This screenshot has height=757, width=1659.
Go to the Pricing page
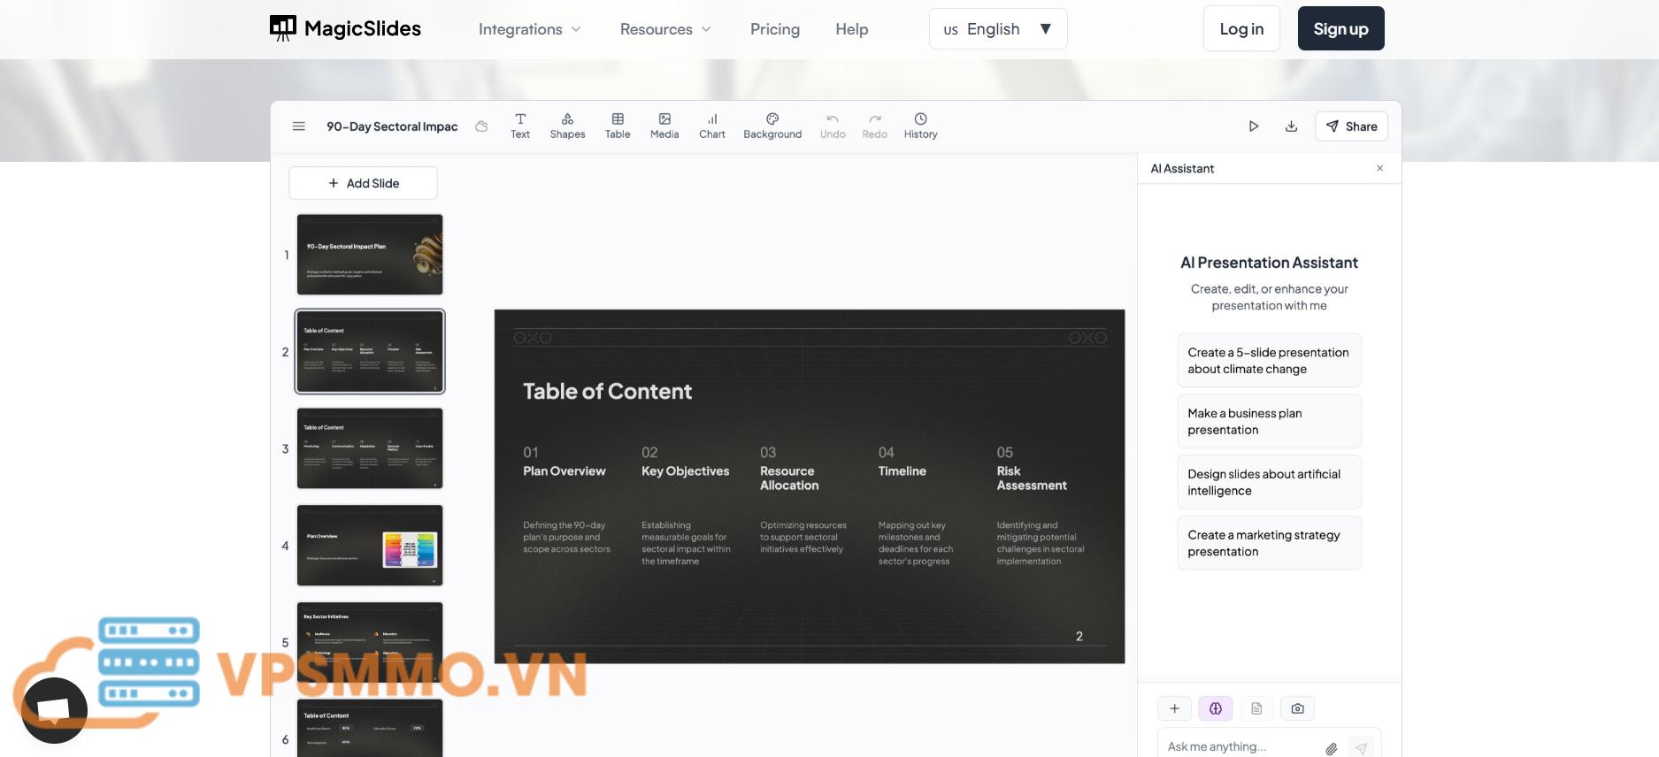pyautogui.click(x=775, y=29)
